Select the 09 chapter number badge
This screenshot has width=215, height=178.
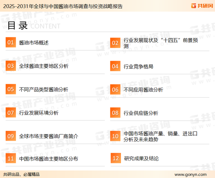click(x=11, y=136)
